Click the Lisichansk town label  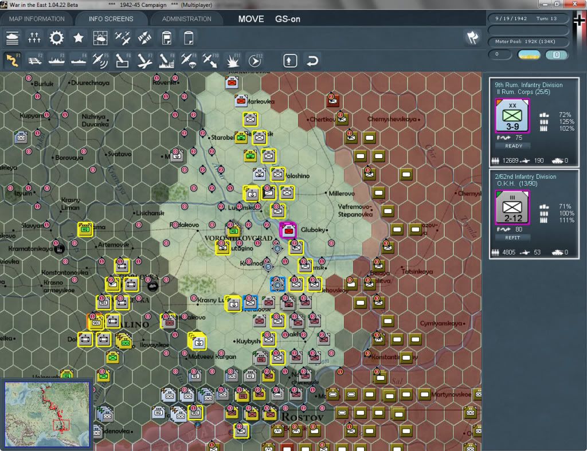(150, 213)
